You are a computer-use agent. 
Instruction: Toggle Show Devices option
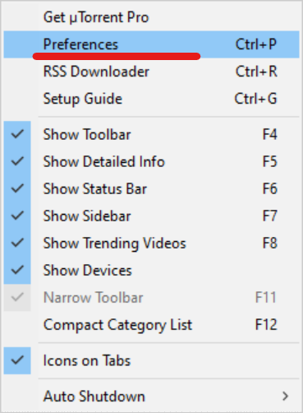151,270
